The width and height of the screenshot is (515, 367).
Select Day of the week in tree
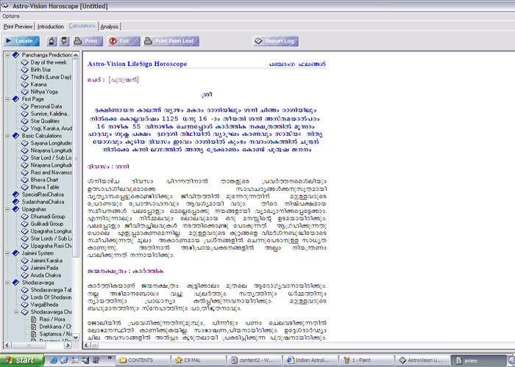pyautogui.click(x=49, y=62)
